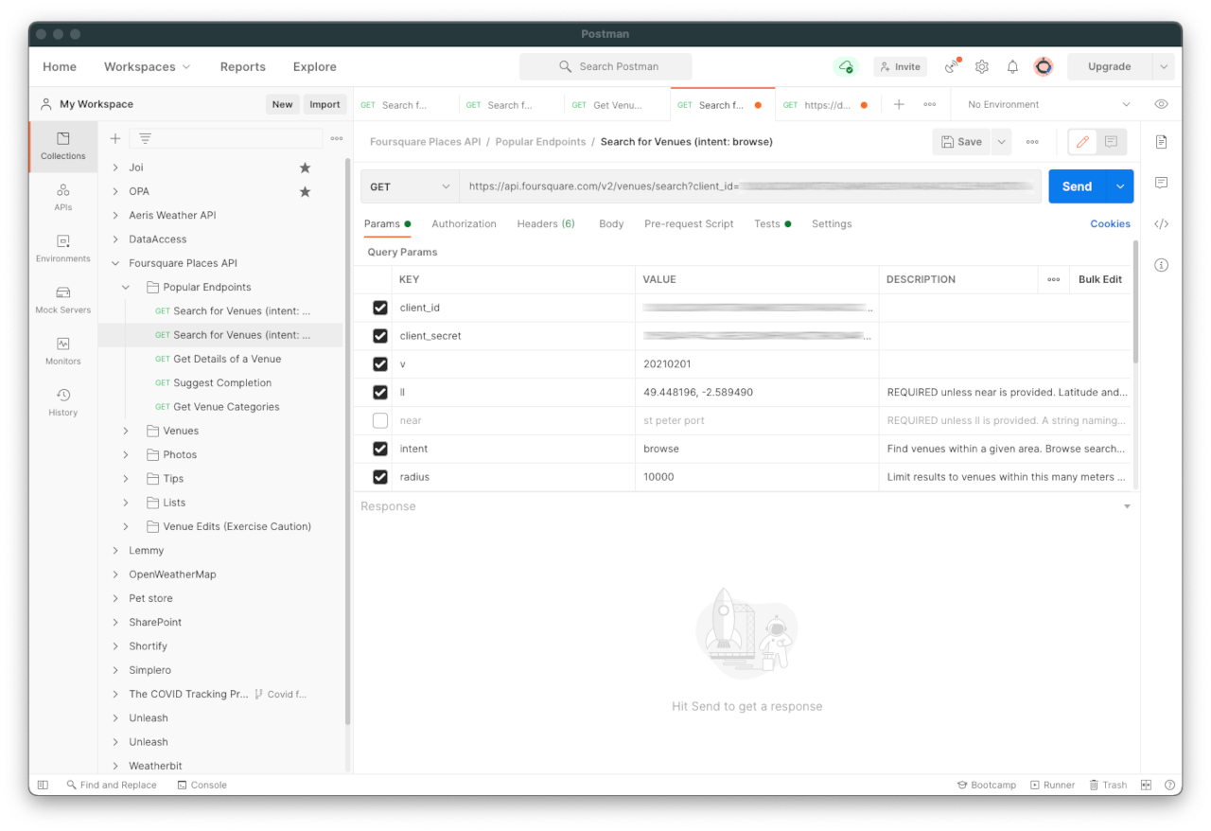Open the Monitors sidebar panel
Viewport: 1211px width, 831px height.
coord(63,351)
